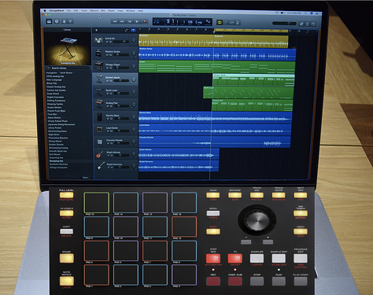Image resolution: width=373 pixels, height=295 pixels.
Task: Tap the NOTE REPEAT button on controller
Action: click(66, 281)
